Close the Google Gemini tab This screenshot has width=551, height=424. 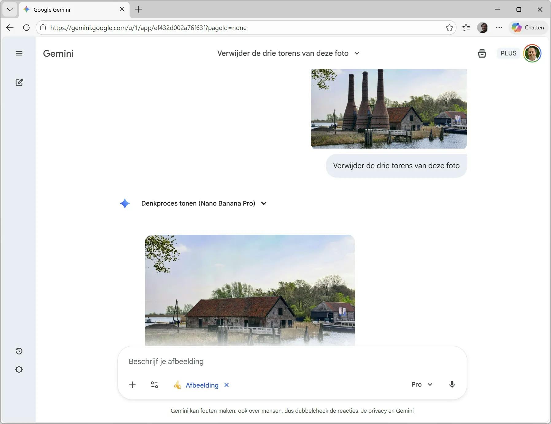click(122, 9)
